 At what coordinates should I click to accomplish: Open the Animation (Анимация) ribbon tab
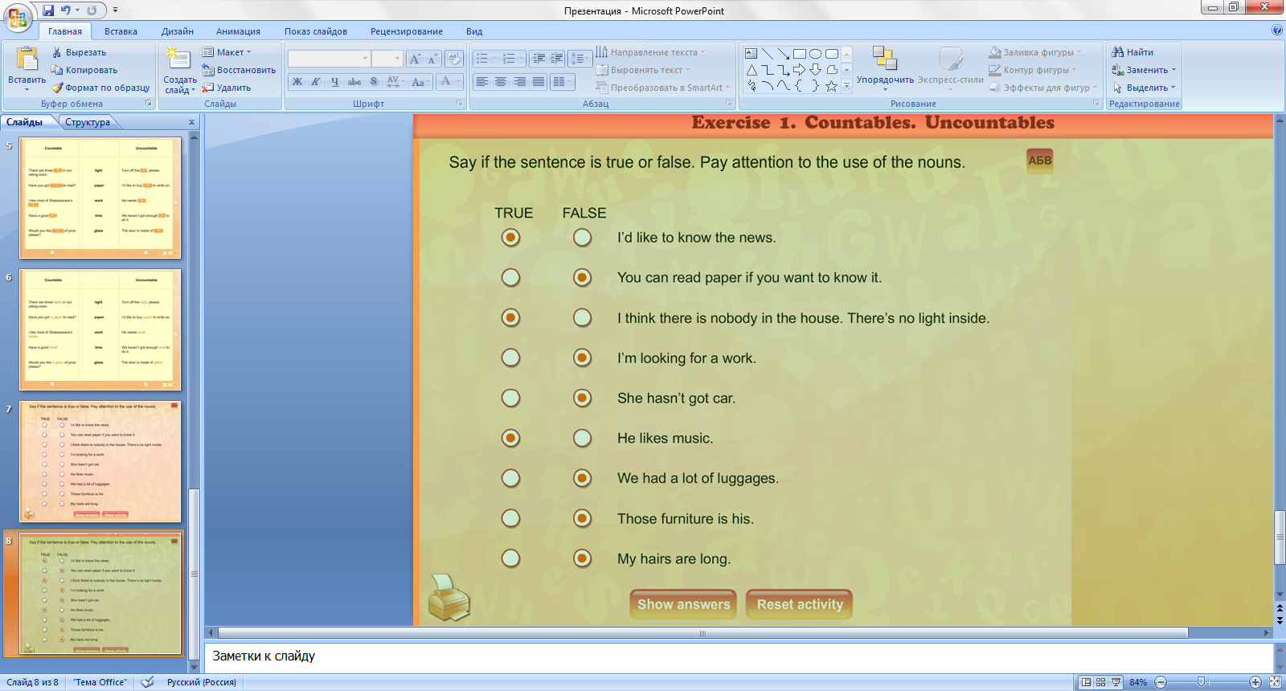pyautogui.click(x=238, y=31)
